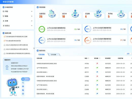Click the search icon next to the robot

click(23, 83)
